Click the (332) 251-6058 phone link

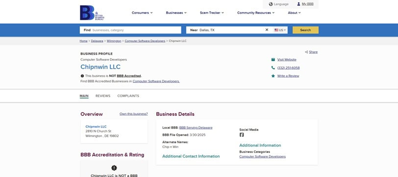pyautogui.click(x=288, y=68)
